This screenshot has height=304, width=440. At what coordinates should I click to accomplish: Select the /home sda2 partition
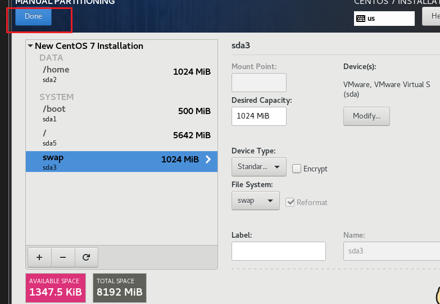(x=121, y=74)
